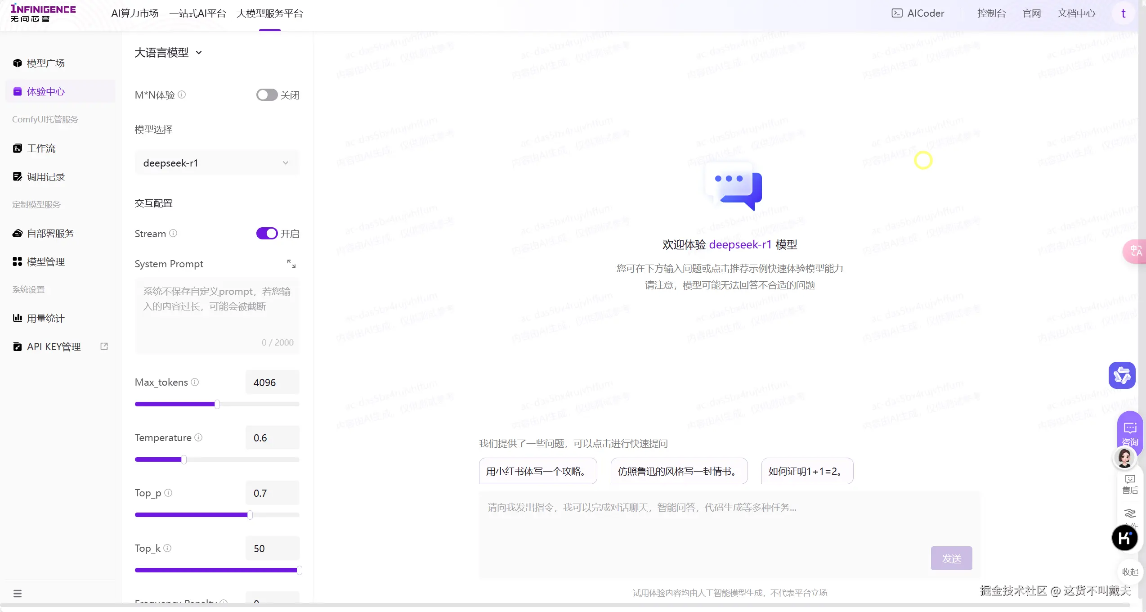Screen dimensions: 1146x612
Task: Click the 工作流 workflow icon in sidebar
Action: click(x=18, y=148)
